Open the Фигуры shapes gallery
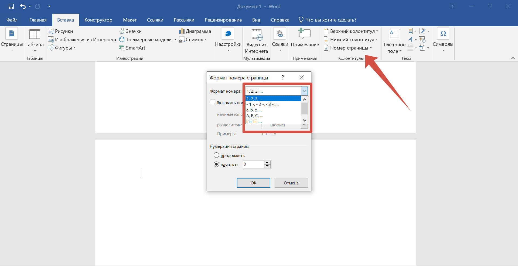This screenshot has height=266, width=518. pyautogui.click(x=62, y=48)
